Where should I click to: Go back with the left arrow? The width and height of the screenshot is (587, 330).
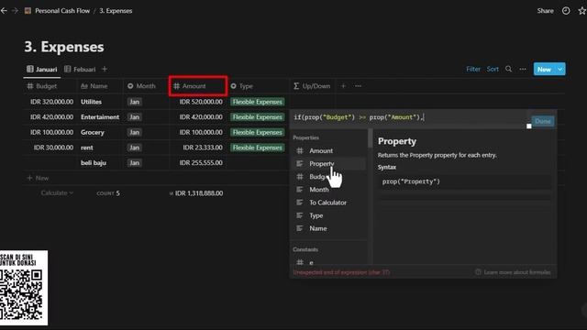[4, 11]
